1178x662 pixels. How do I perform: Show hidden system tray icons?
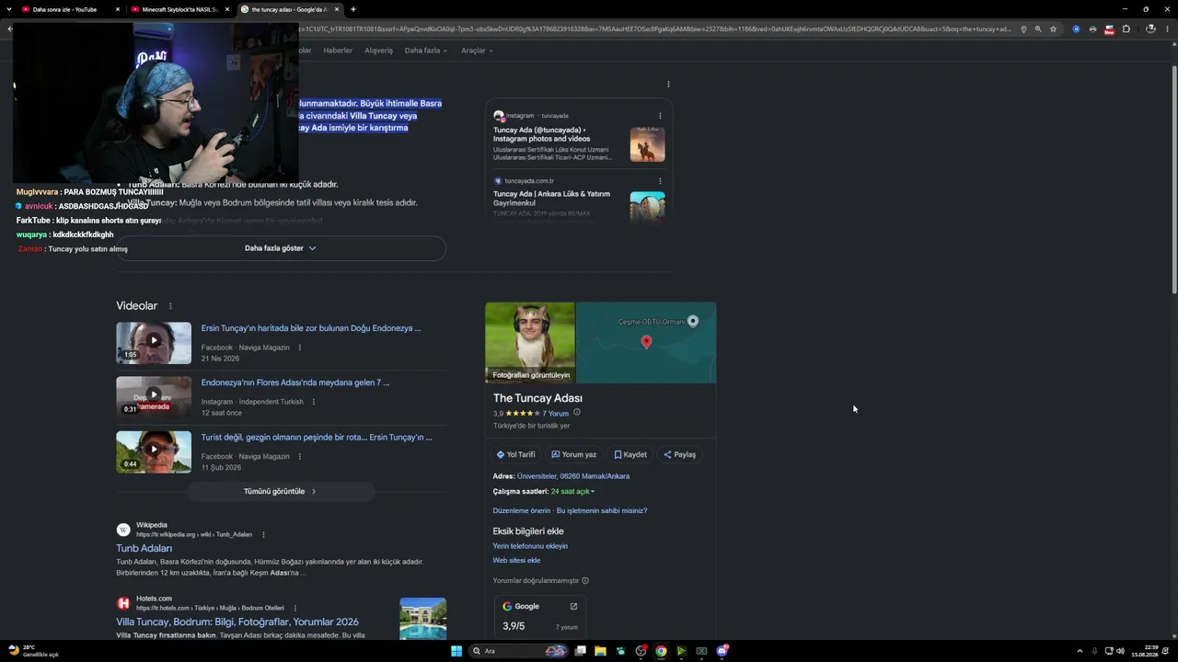pyautogui.click(x=1080, y=651)
